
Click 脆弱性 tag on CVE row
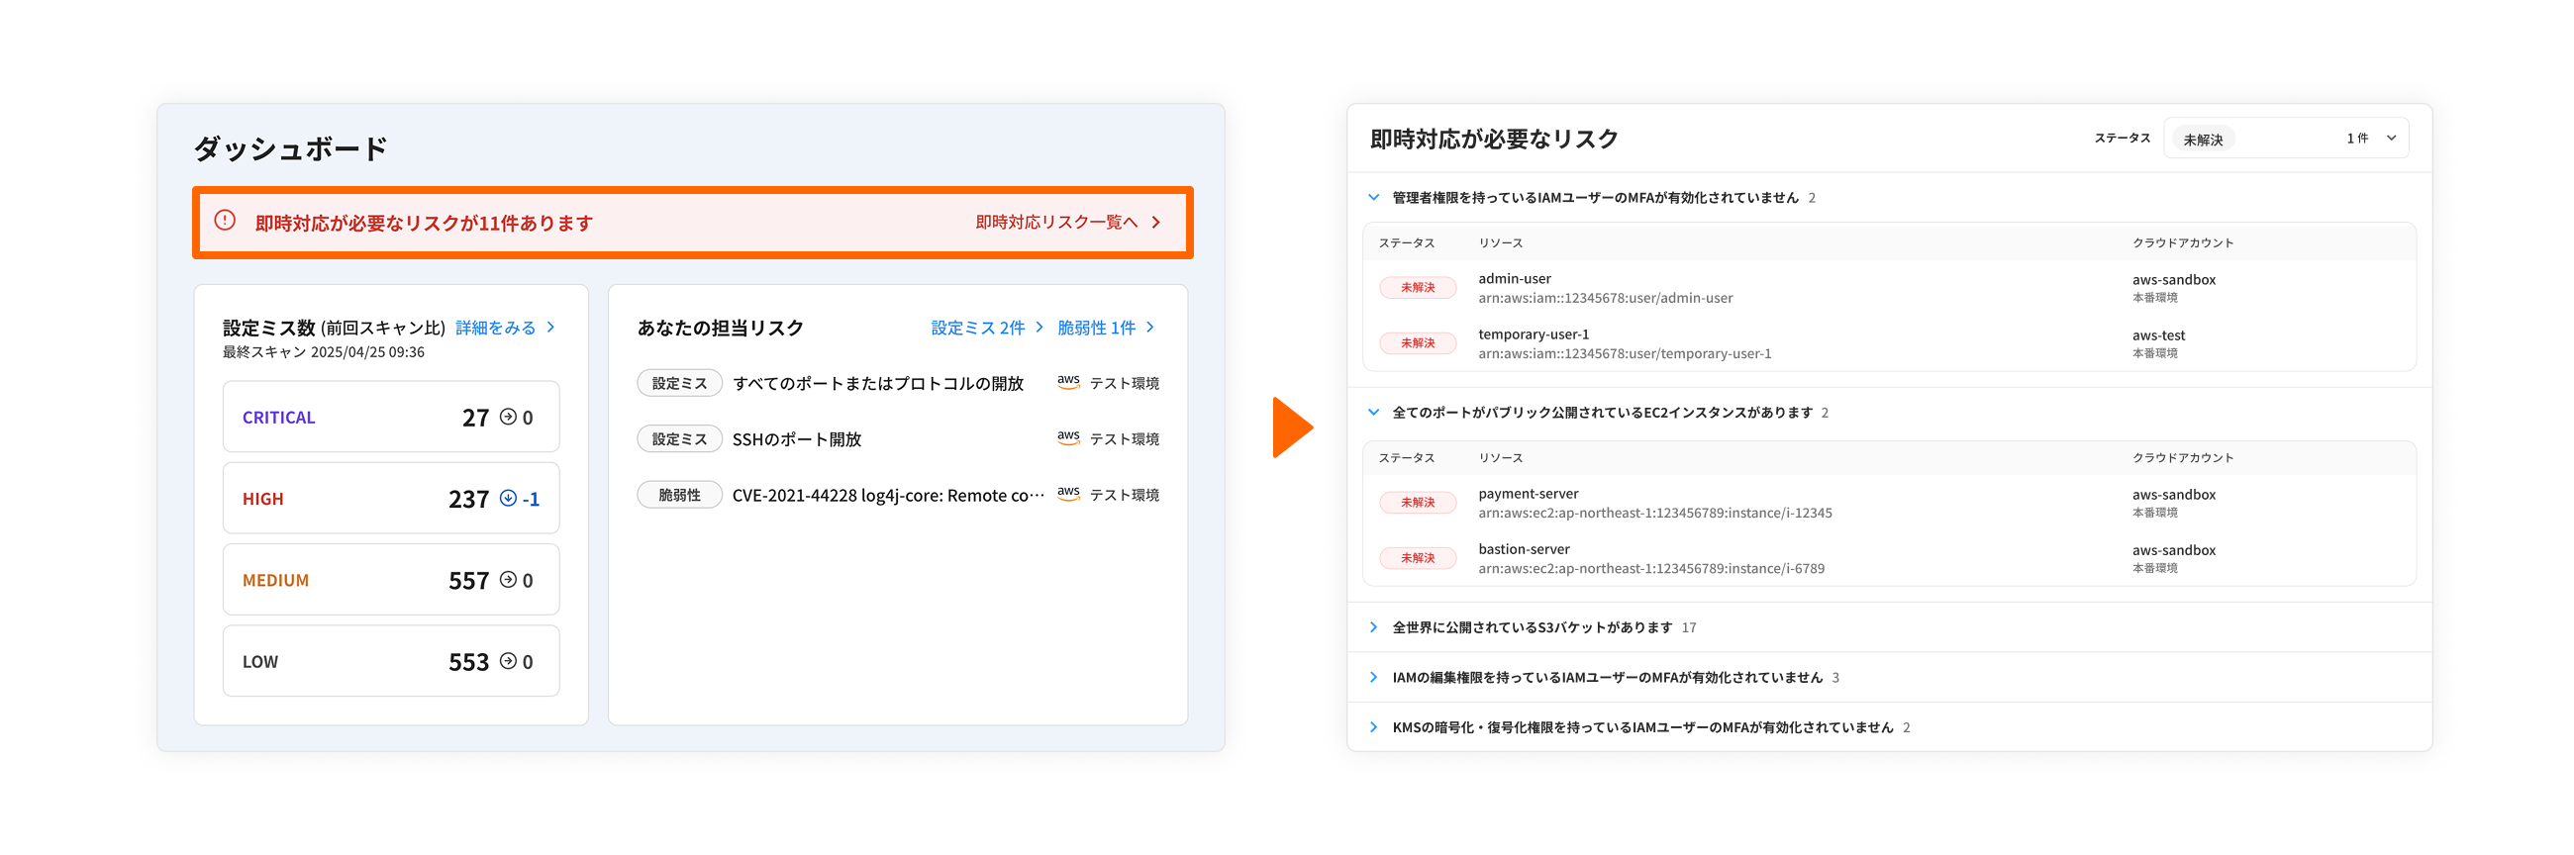click(679, 496)
